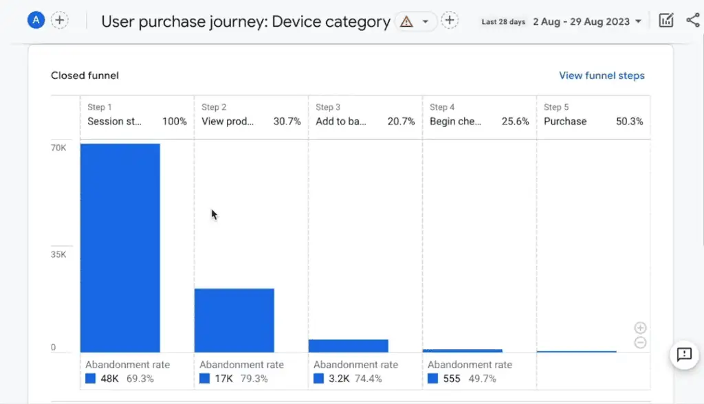The image size is (704, 404).
Task: Select the segment chip labeled A
Action: pos(35,19)
